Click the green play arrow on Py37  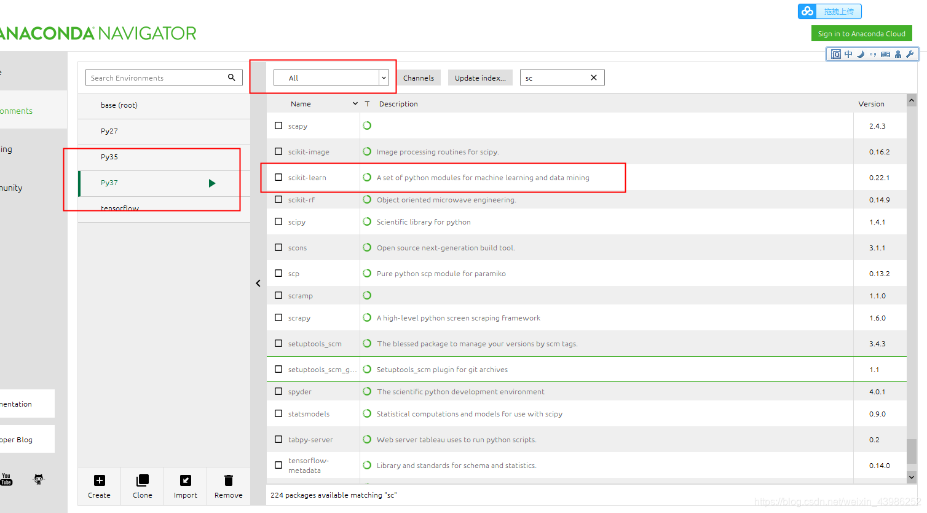pos(212,183)
